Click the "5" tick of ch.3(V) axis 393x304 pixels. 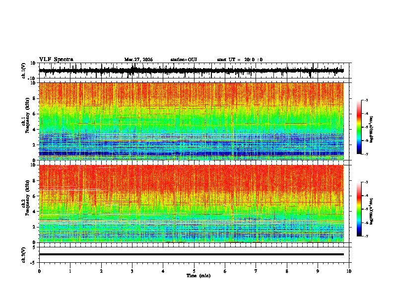tap(35, 247)
